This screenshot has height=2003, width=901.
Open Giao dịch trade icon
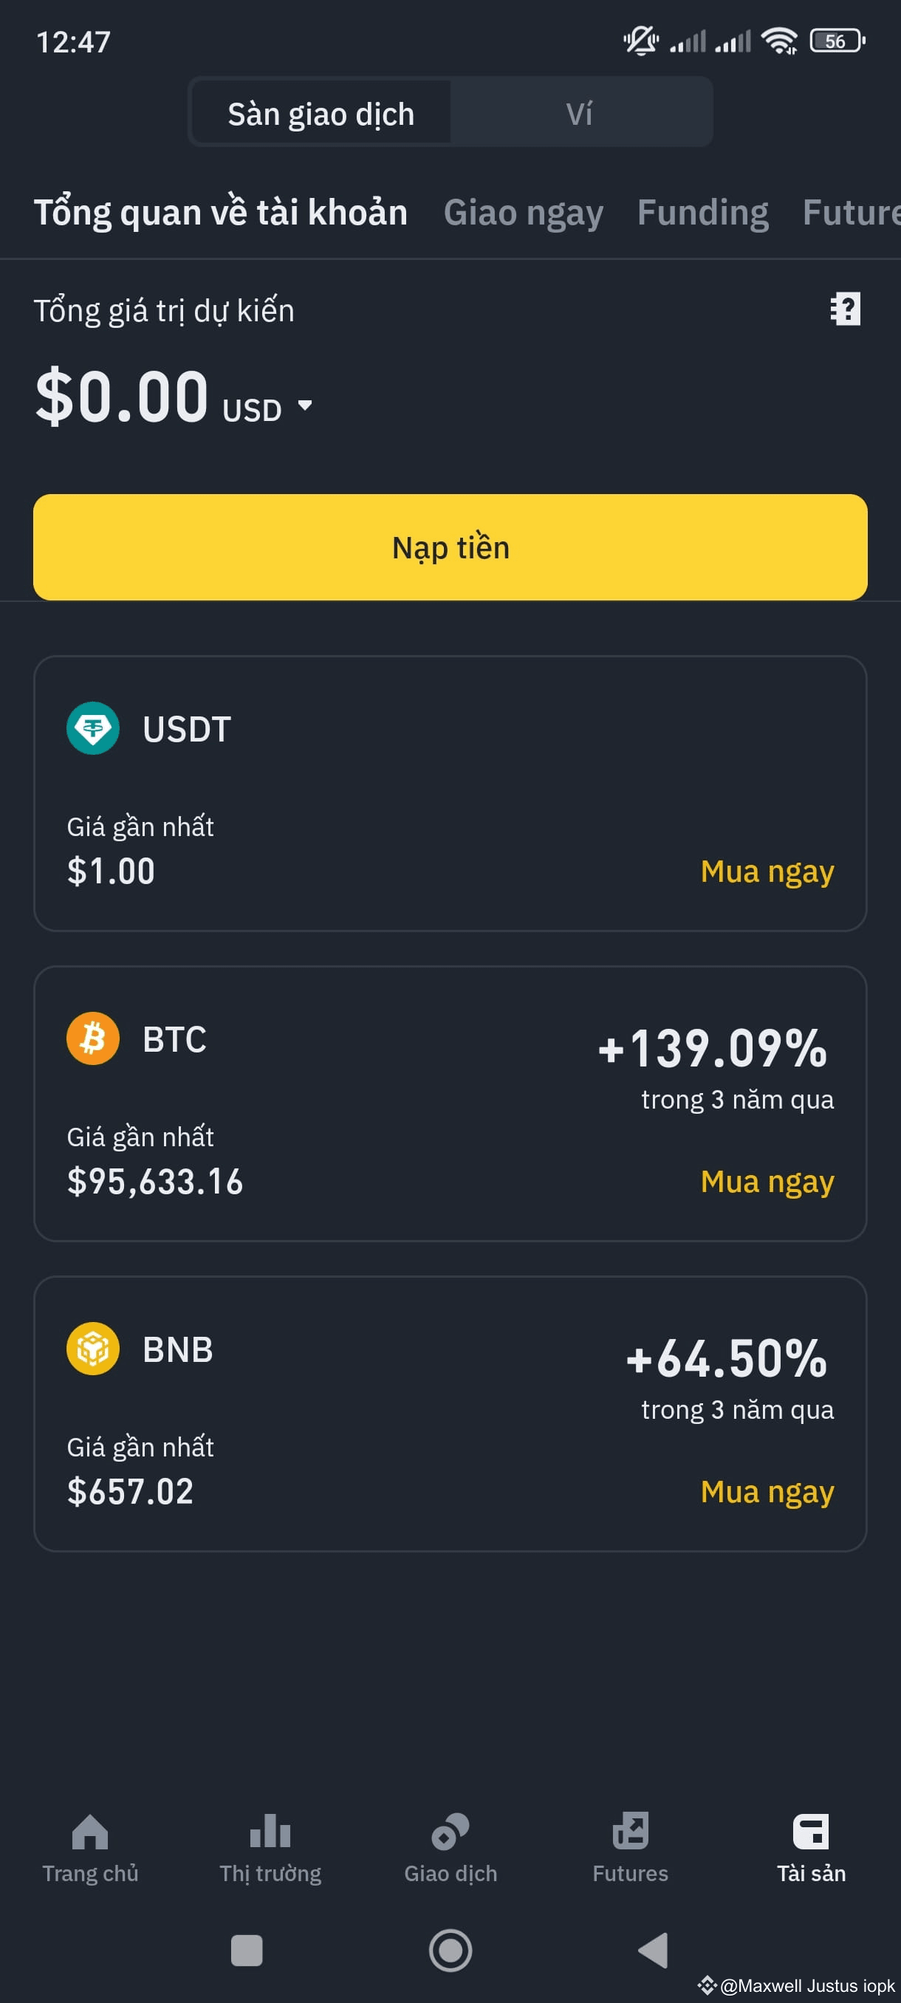(x=451, y=1831)
